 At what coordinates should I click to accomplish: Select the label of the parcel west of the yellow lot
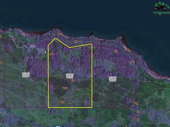(26, 75)
